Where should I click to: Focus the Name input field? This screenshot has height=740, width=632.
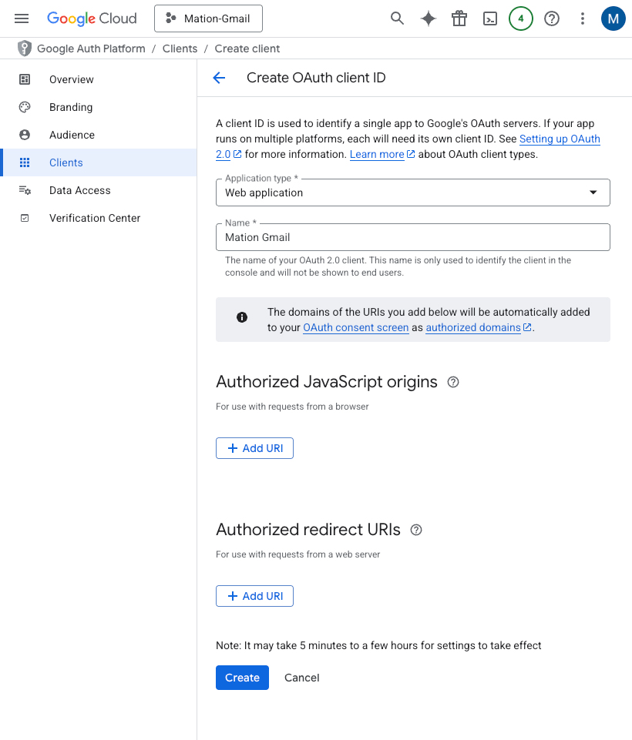point(413,237)
